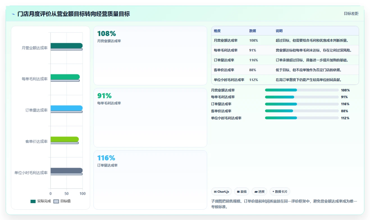The image size is (370, 220).
Task: Click the 说明 column header
Action: (279, 31)
